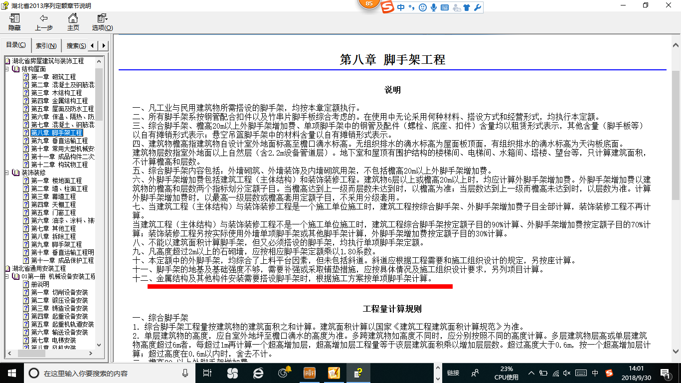Switch to the 搜索(S) search tab
Screen dimensions: 681x383
click(76, 45)
